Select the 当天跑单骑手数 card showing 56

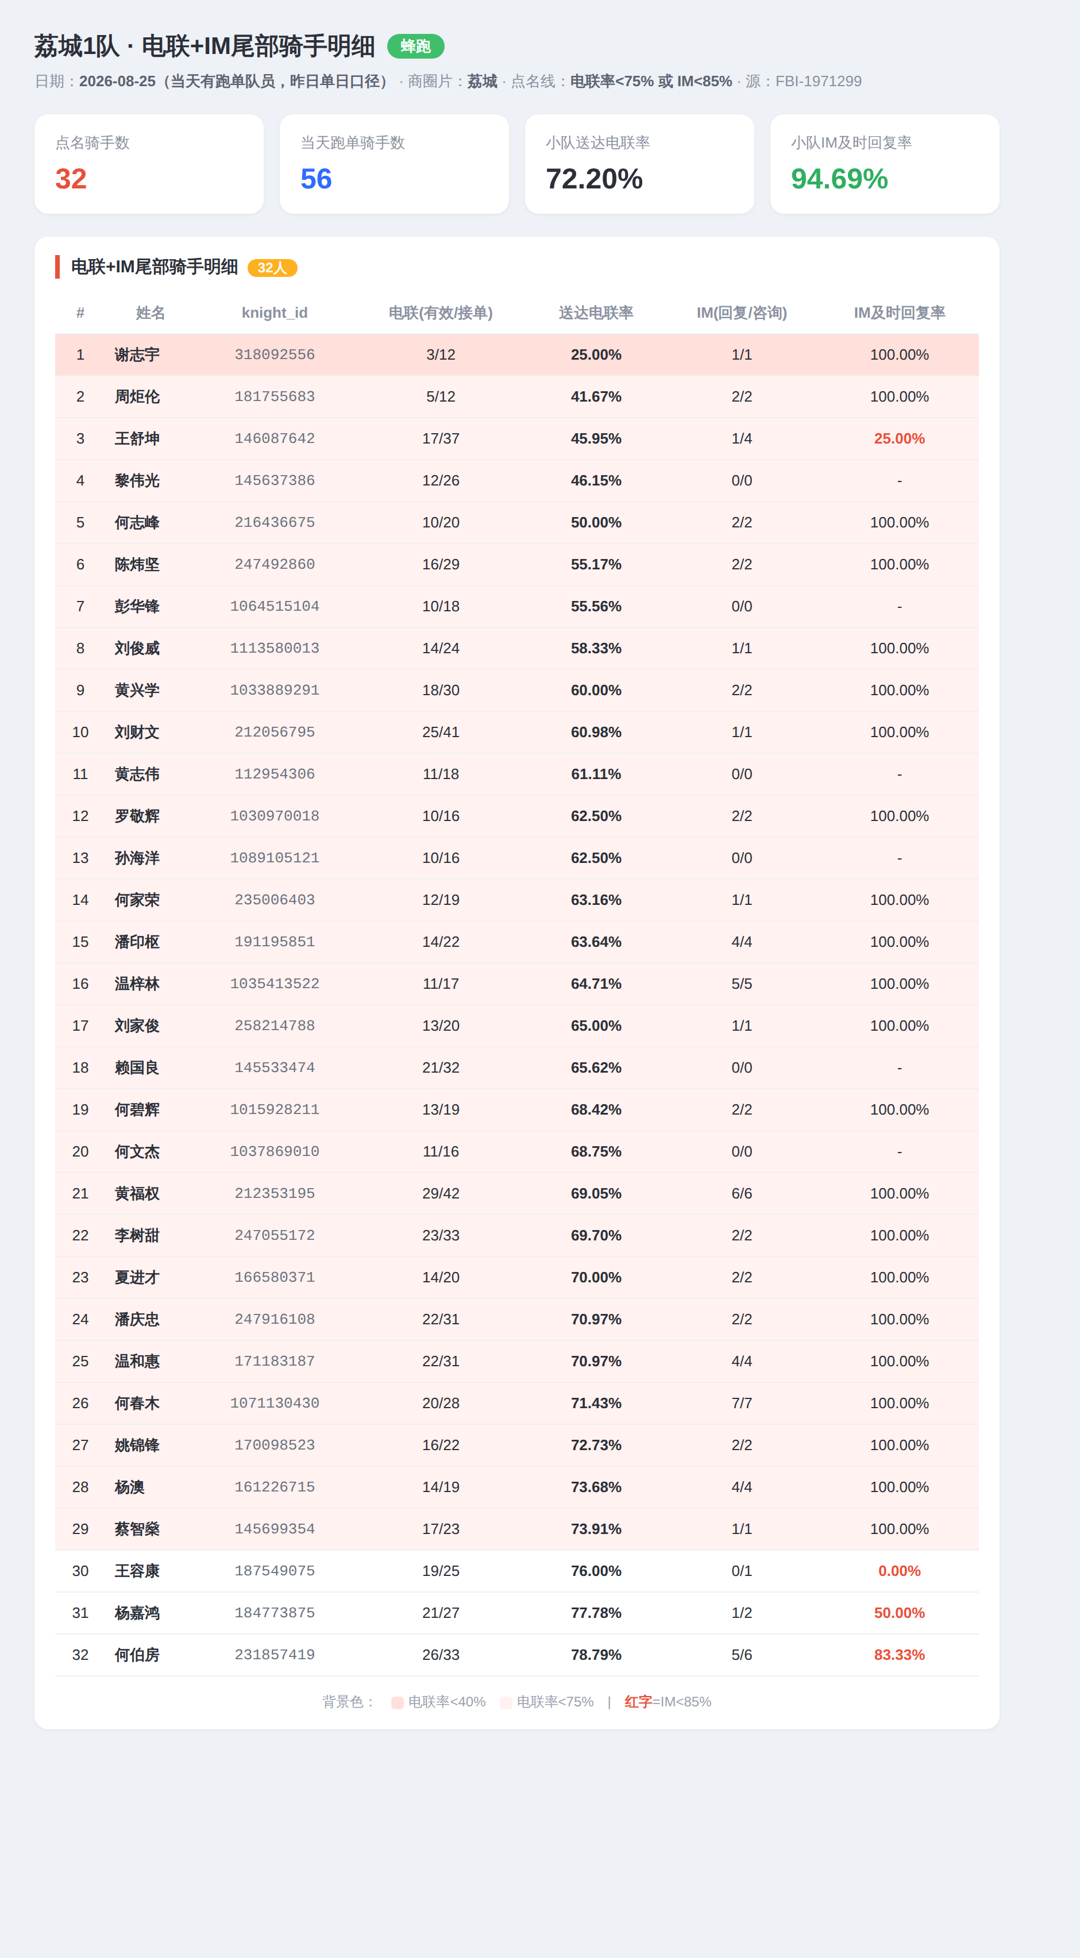click(x=395, y=164)
